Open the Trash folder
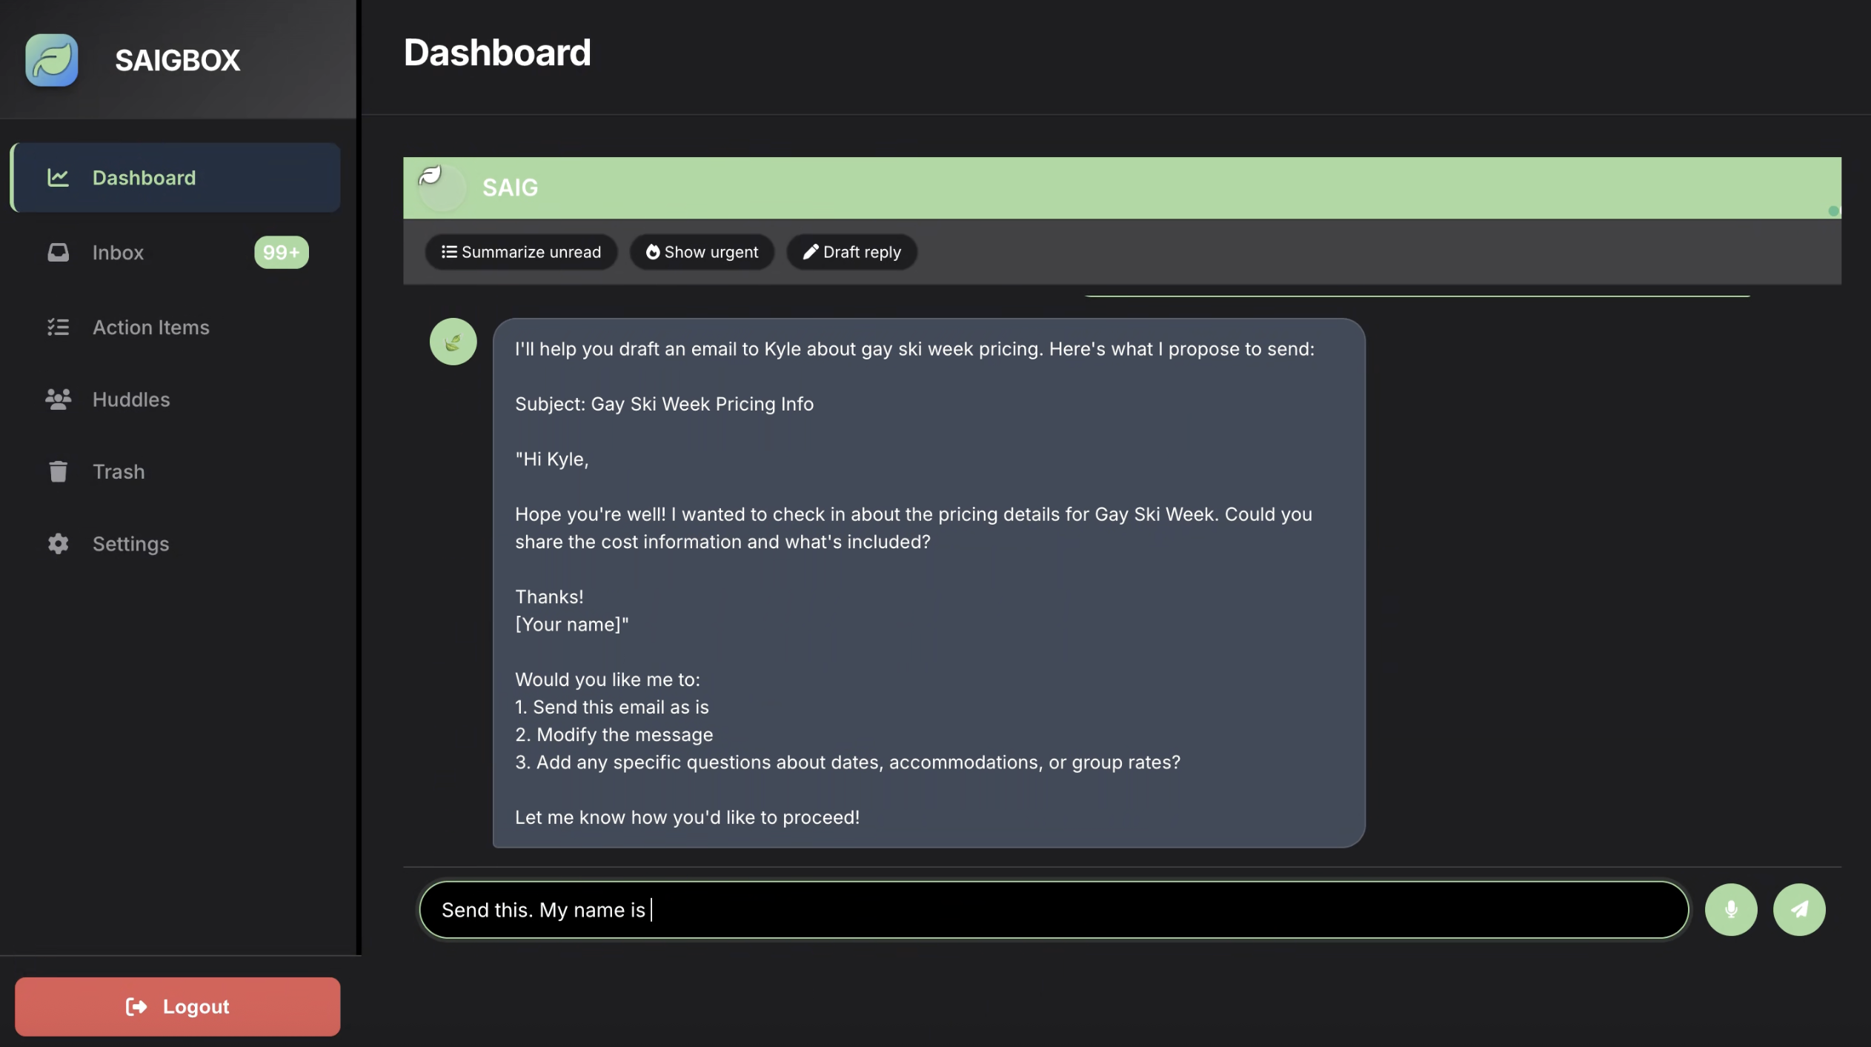 [176, 471]
